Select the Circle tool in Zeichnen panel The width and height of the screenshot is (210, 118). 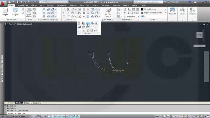[73, 13]
